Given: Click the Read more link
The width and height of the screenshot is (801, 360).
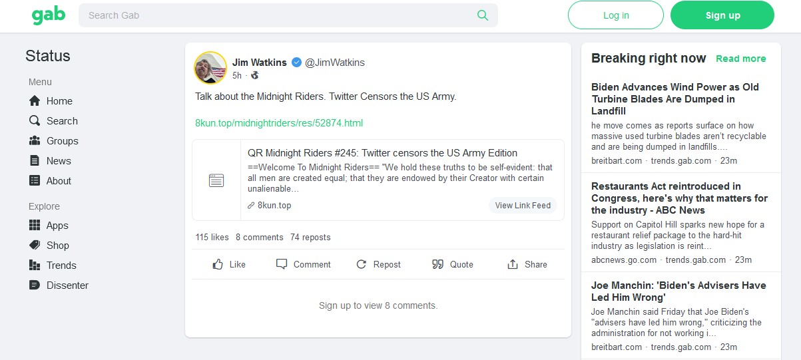Looking at the screenshot, I should point(741,59).
